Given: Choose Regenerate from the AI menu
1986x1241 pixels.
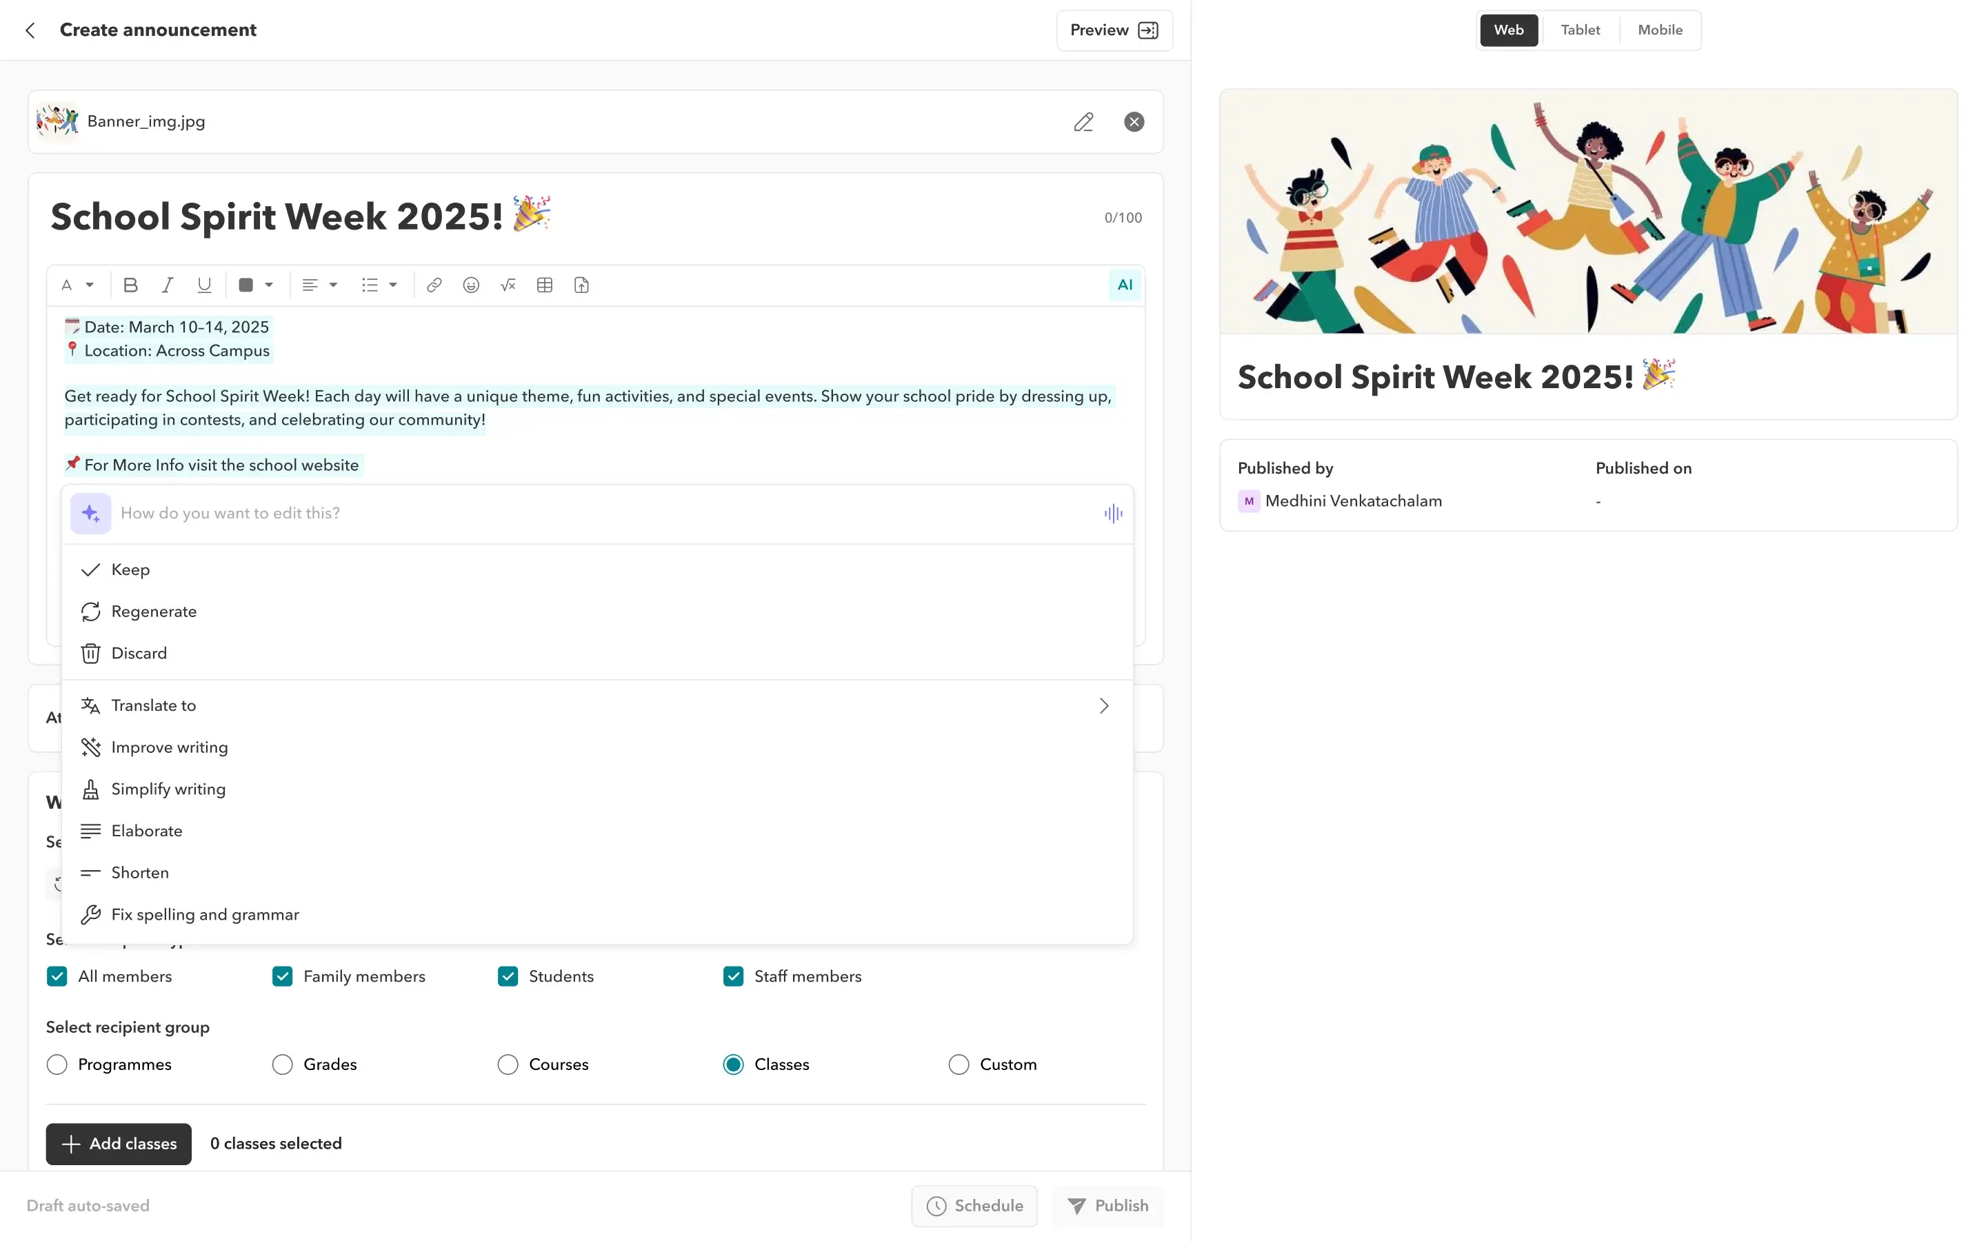Looking at the screenshot, I should click(597, 612).
